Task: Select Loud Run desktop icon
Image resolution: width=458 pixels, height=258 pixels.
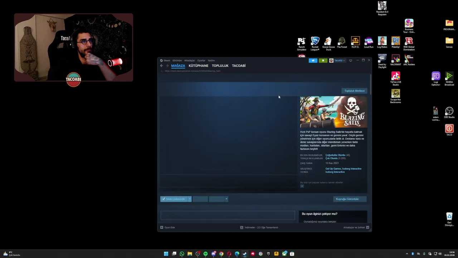Action: pyautogui.click(x=369, y=43)
